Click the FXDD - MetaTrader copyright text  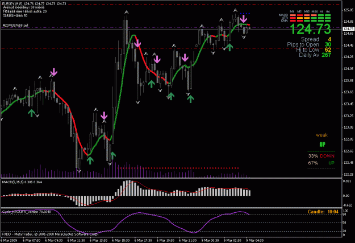click(x=50, y=234)
